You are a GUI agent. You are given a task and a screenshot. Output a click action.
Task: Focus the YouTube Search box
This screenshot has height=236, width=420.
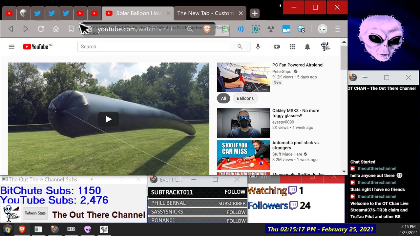click(x=154, y=47)
